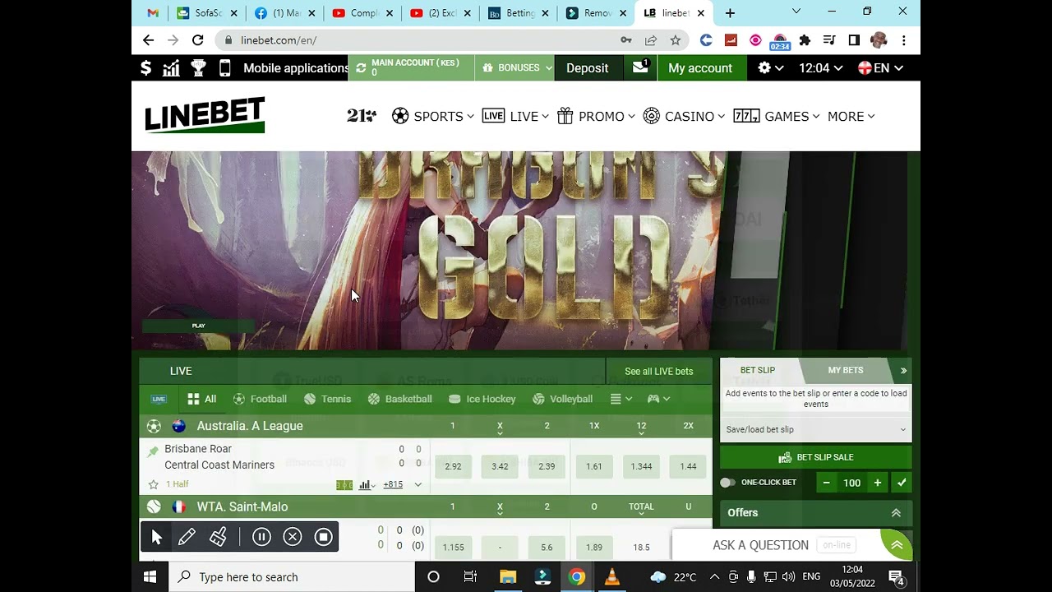Toggle the One-Click Bet switch
Viewport: 1052px width, 592px height.
[x=727, y=483]
